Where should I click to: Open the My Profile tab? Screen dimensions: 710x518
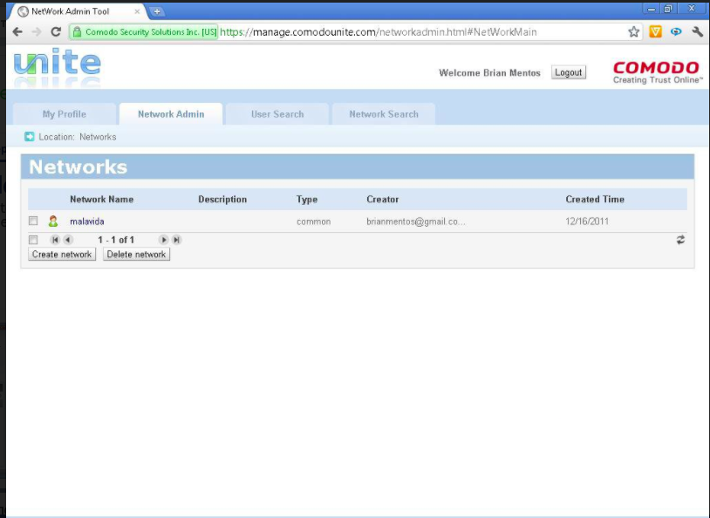[65, 114]
